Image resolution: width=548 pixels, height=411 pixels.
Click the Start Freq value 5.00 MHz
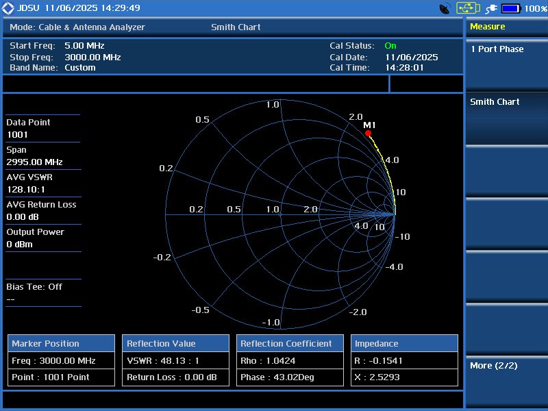pos(84,46)
